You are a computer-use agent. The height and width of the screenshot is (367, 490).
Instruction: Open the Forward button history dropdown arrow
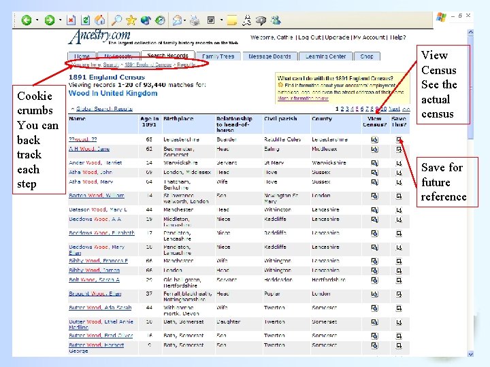click(x=60, y=20)
